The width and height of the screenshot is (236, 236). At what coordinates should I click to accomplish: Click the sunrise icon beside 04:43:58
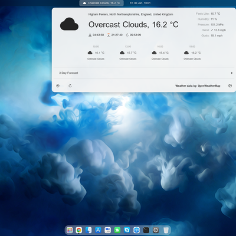tap(90, 35)
